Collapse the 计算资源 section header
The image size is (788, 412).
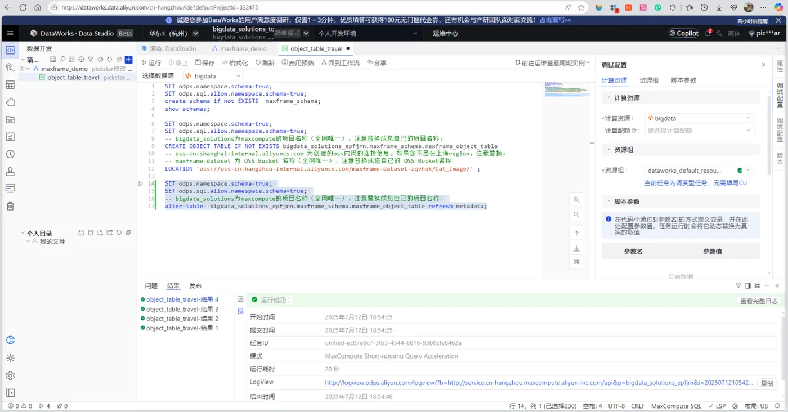point(680,98)
